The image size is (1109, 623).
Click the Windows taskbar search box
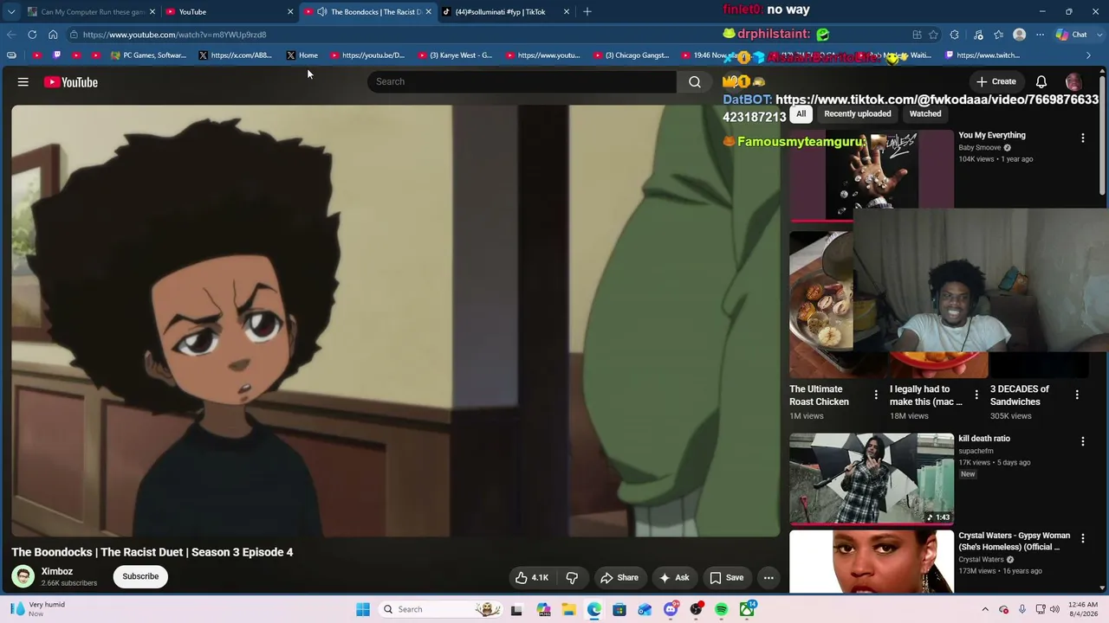pos(441,609)
